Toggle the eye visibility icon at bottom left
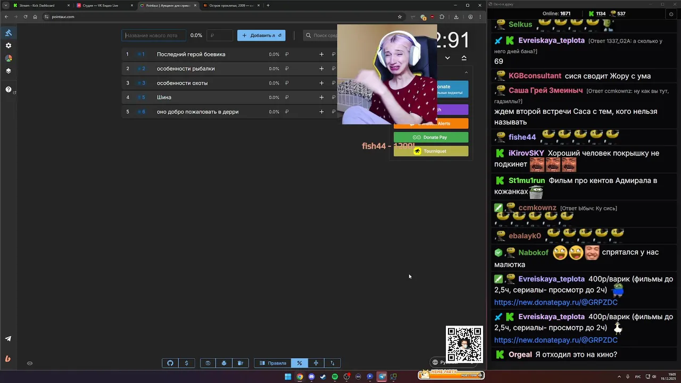This screenshot has height=383, width=681. point(30,363)
